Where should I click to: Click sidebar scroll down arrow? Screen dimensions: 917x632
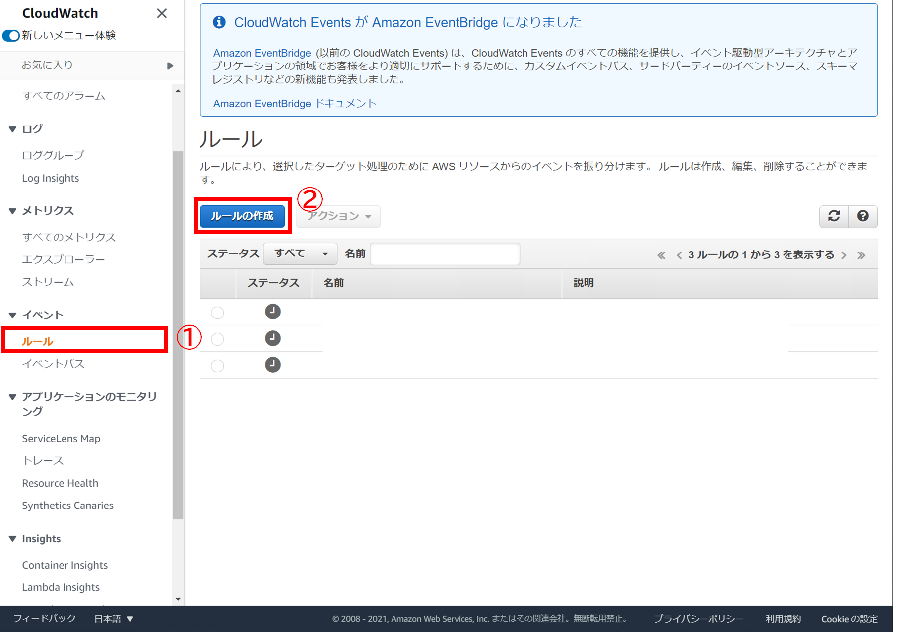(178, 599)
